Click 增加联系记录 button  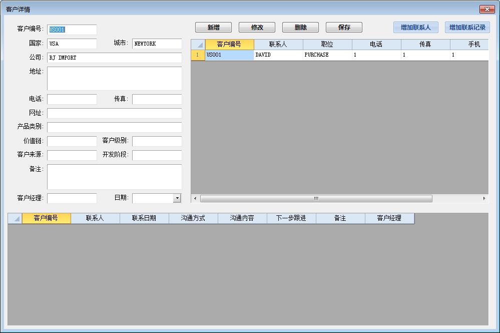click(467, 28)
